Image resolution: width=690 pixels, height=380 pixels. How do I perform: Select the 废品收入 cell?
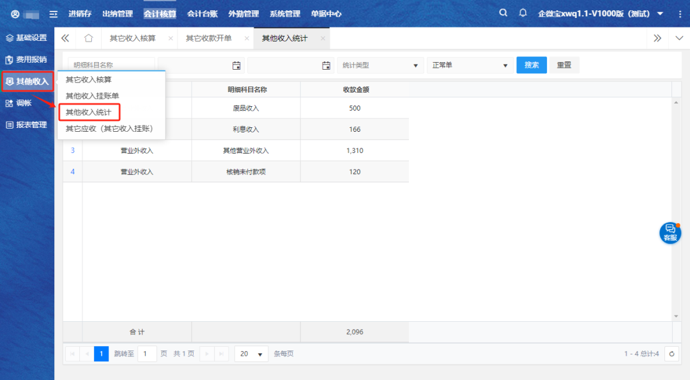pos(246,109)
